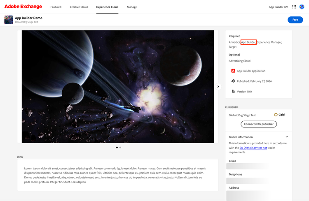The image size is (309, 201).
Task: Click Published: February 27, 2026 text
Action: [254, 81]
